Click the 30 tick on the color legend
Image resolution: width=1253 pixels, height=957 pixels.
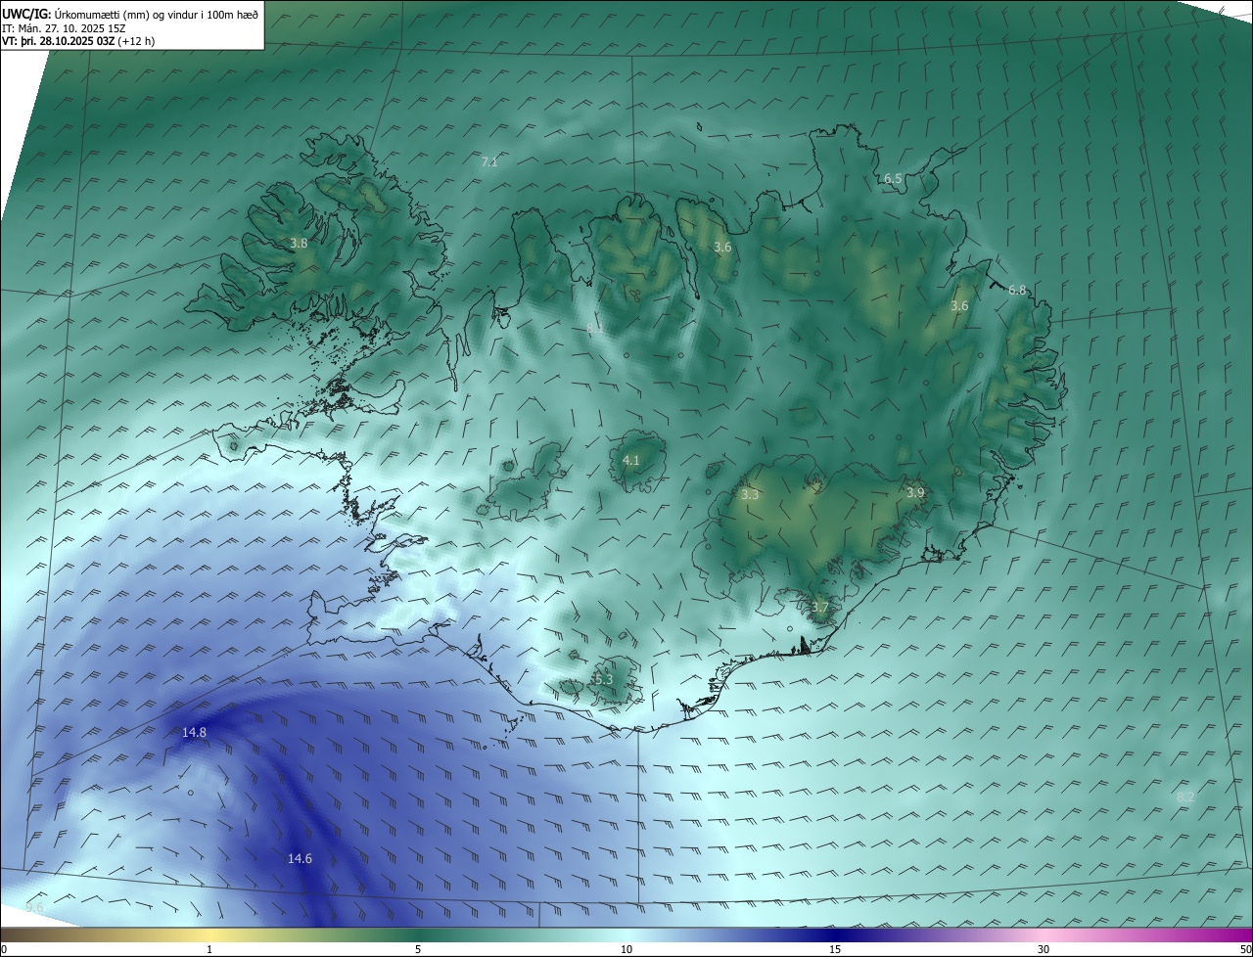click(1044, 949)
